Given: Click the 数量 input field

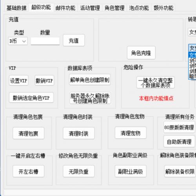Looking at the screenshot, I should tap(45, 41).
